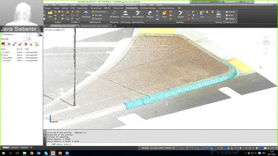The width and height of the screenshot is (278, 156).
Task: Switch to the second drawing file tab
Action: [94, 26]
